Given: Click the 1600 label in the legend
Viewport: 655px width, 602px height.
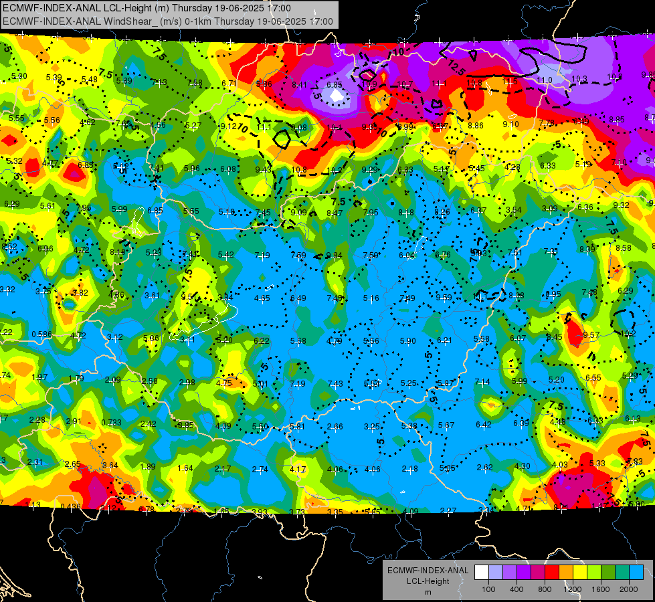Looking at the screenshot, I should [600, 589].
